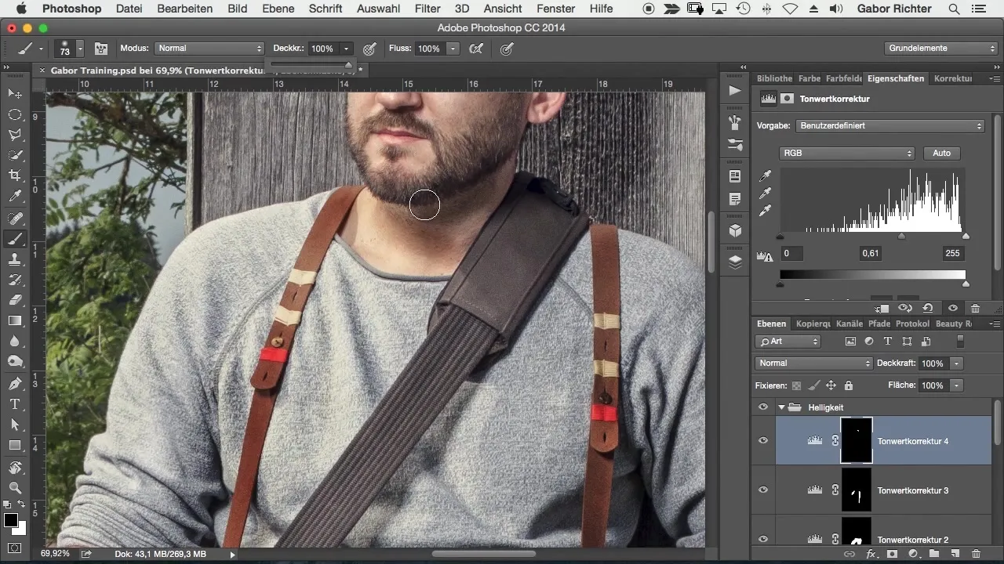This screenshot has width=1004, height=564.
Task: Select the Blur tool
Action: coord(14,341)
